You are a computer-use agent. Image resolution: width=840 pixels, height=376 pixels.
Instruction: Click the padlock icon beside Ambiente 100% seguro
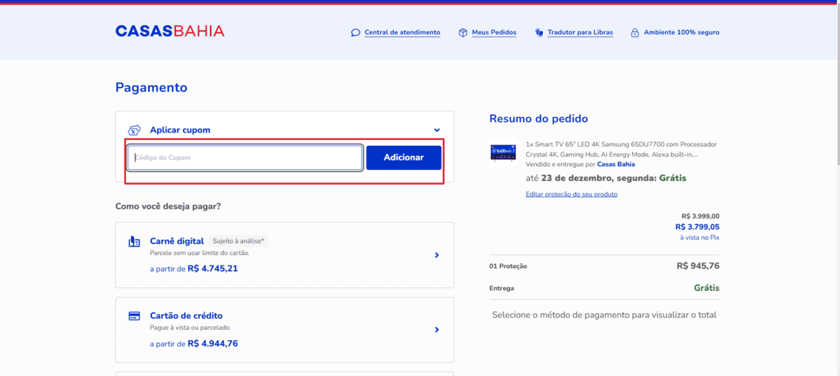[635, 33]
